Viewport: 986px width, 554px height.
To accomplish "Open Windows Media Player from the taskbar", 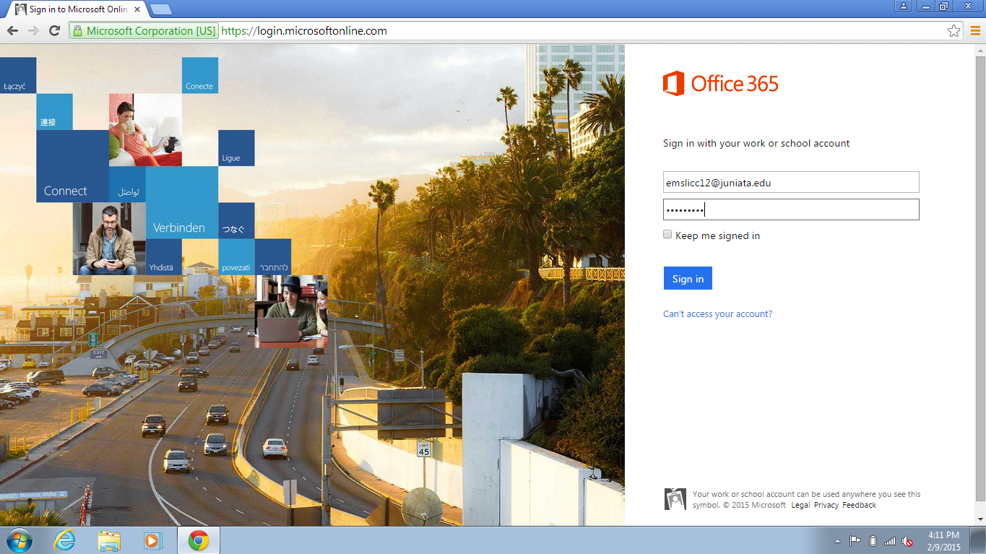I will 153,540.
